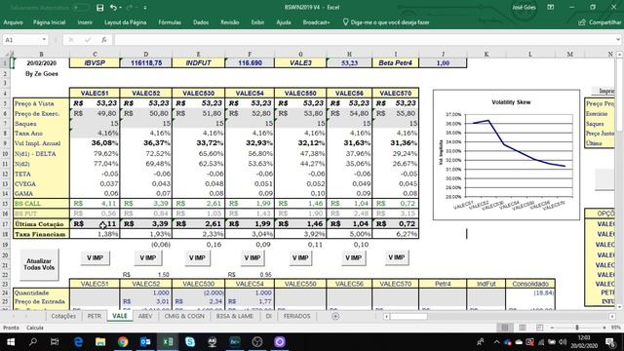Open the Exibir ribbon tab

pos(257,22)
